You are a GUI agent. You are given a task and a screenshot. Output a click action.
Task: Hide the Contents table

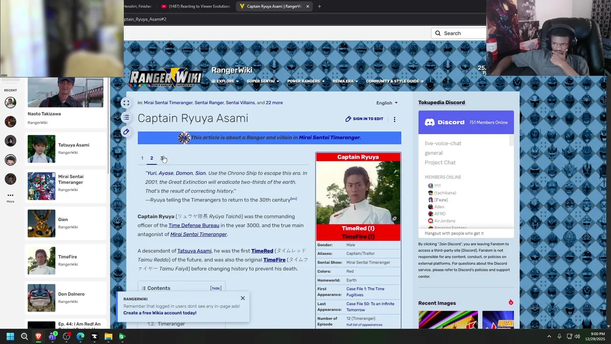(x=216, y=288)
